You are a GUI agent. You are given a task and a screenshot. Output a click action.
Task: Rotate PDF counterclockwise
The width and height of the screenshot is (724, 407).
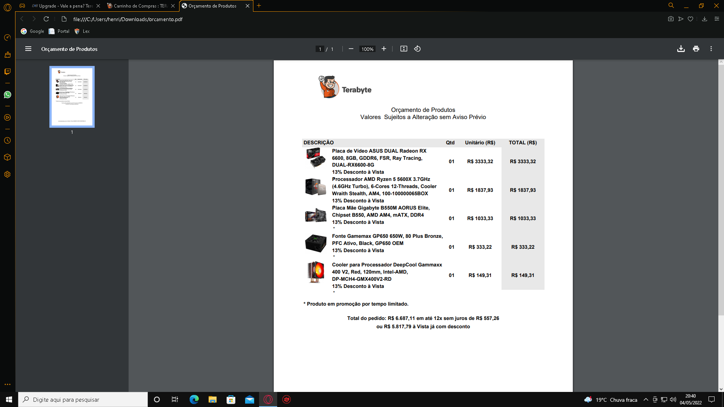click(x=417, y=49)
